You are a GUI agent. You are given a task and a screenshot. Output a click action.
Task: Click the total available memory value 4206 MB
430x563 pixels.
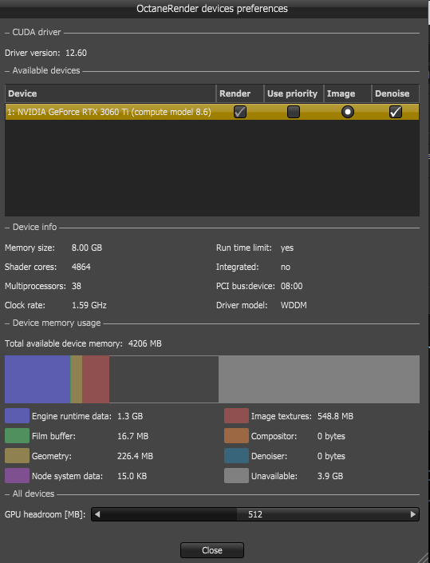pos(145,343)
